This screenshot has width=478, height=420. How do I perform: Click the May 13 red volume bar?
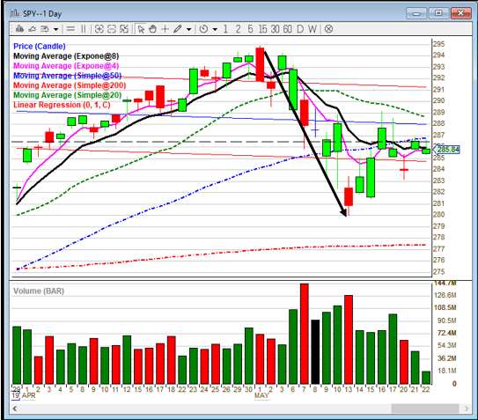[x=349, y=340]
